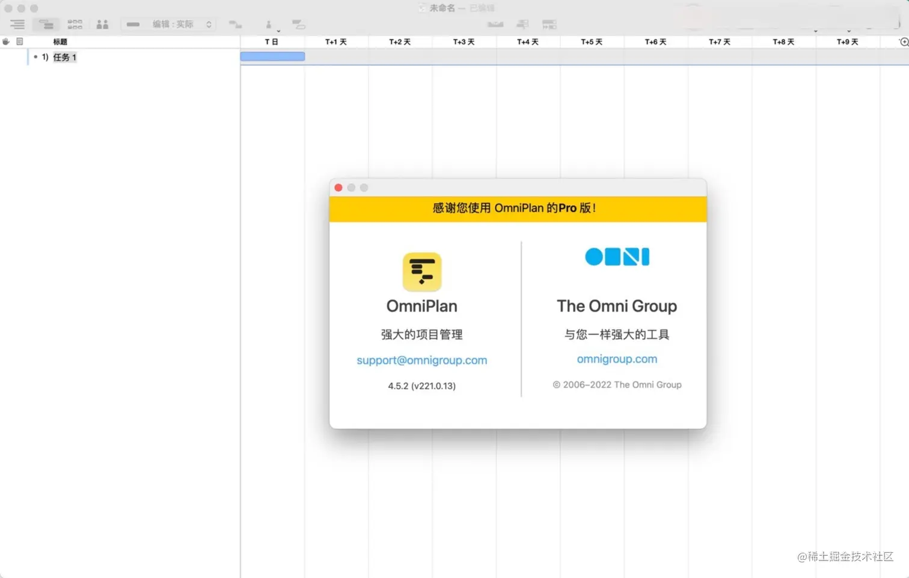Screen dimensions: 909x578
Task: Switch to the Network view icon
Action: tap(75, 24)
